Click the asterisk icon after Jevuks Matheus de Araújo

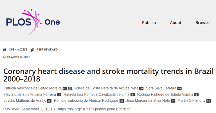pyautogui.click(x=49, y=101)
